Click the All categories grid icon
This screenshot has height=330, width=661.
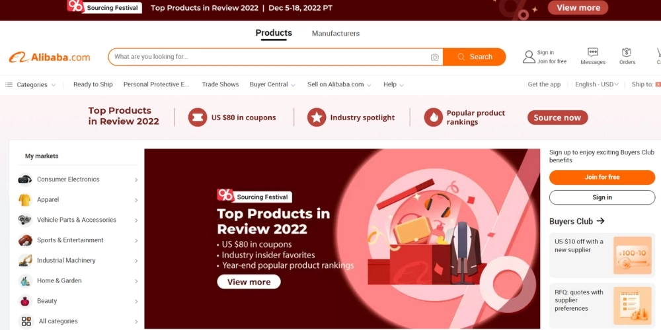click(x=26, y=321)
